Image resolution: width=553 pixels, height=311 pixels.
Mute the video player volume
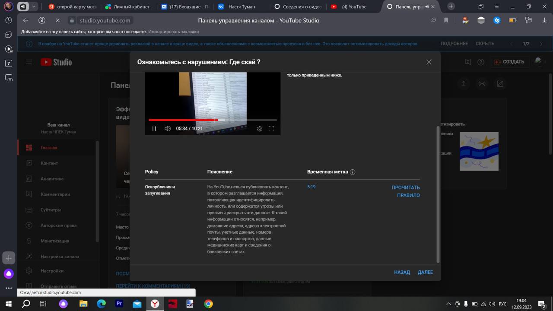[x=168, y=129]
